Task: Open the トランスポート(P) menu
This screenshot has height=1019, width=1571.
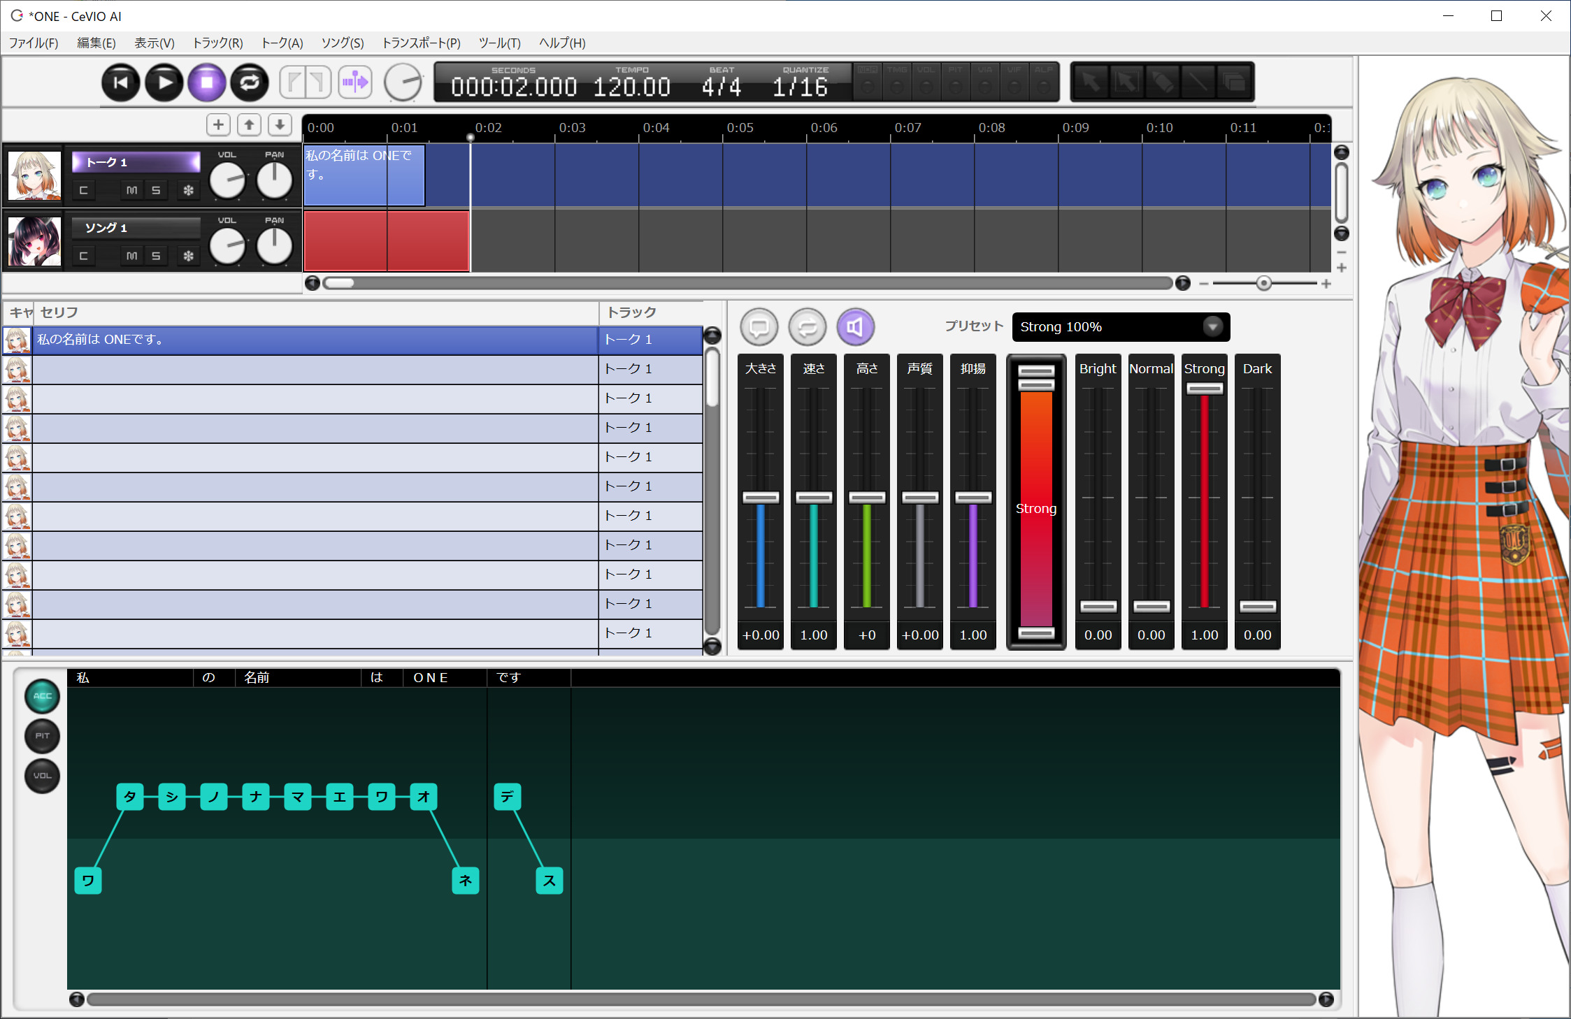Action: pyautogui.click(x=421, y=43)
